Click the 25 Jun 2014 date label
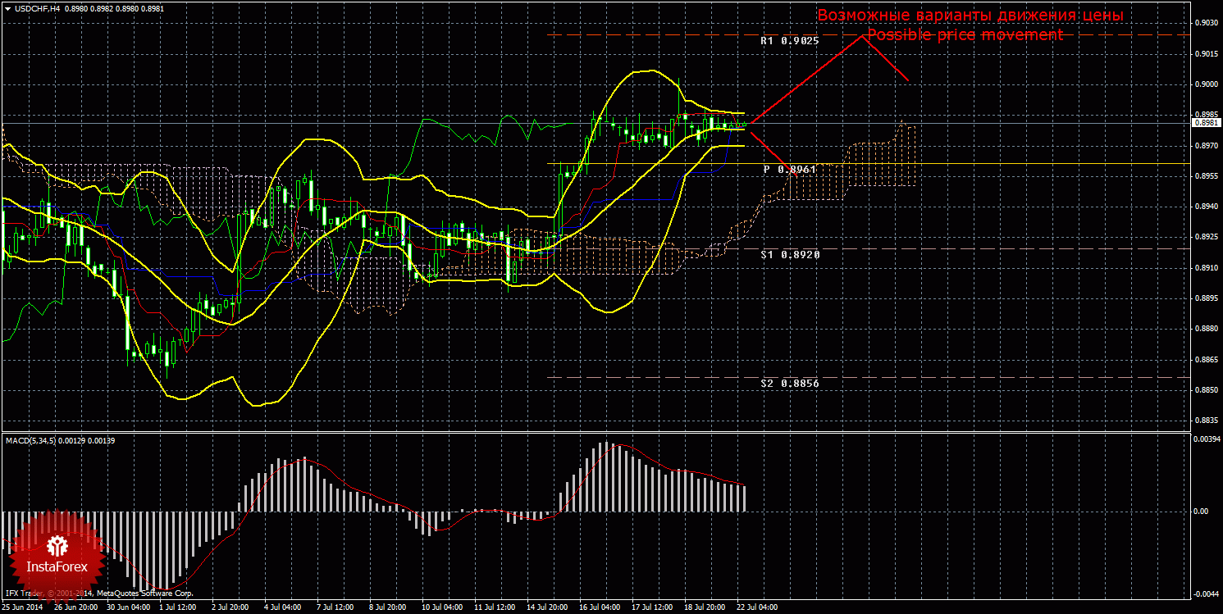 tap(23, 608)
